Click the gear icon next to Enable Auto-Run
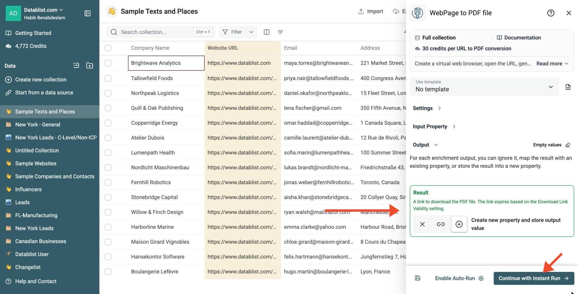 tap(481, 278)
